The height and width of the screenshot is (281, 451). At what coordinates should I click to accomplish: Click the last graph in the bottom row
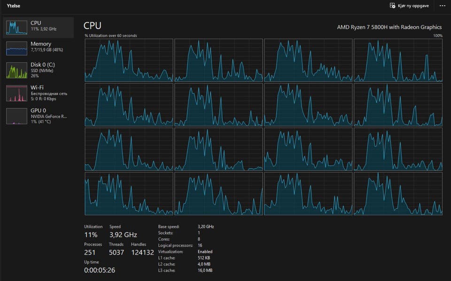tap(398, 194)
